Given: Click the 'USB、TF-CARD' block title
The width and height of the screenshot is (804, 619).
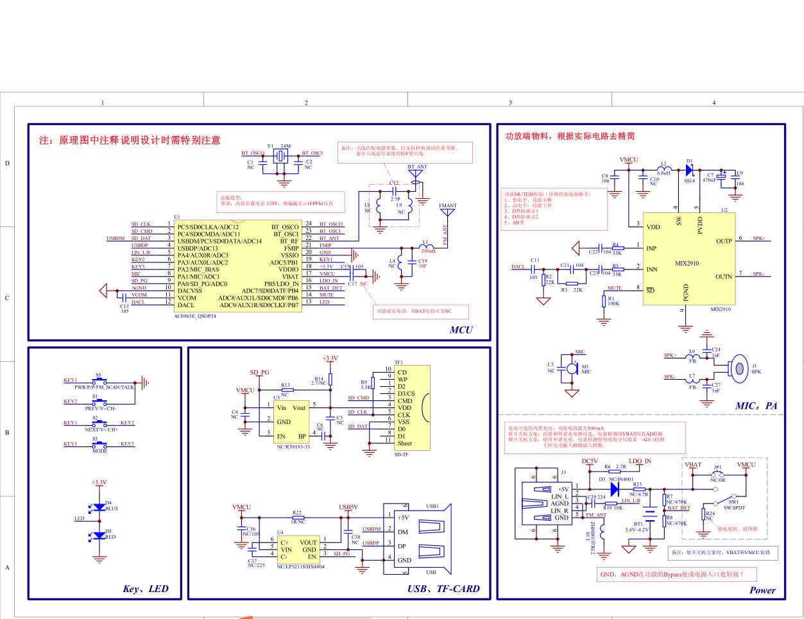Looking at the screenshot, I should [443, 589].
